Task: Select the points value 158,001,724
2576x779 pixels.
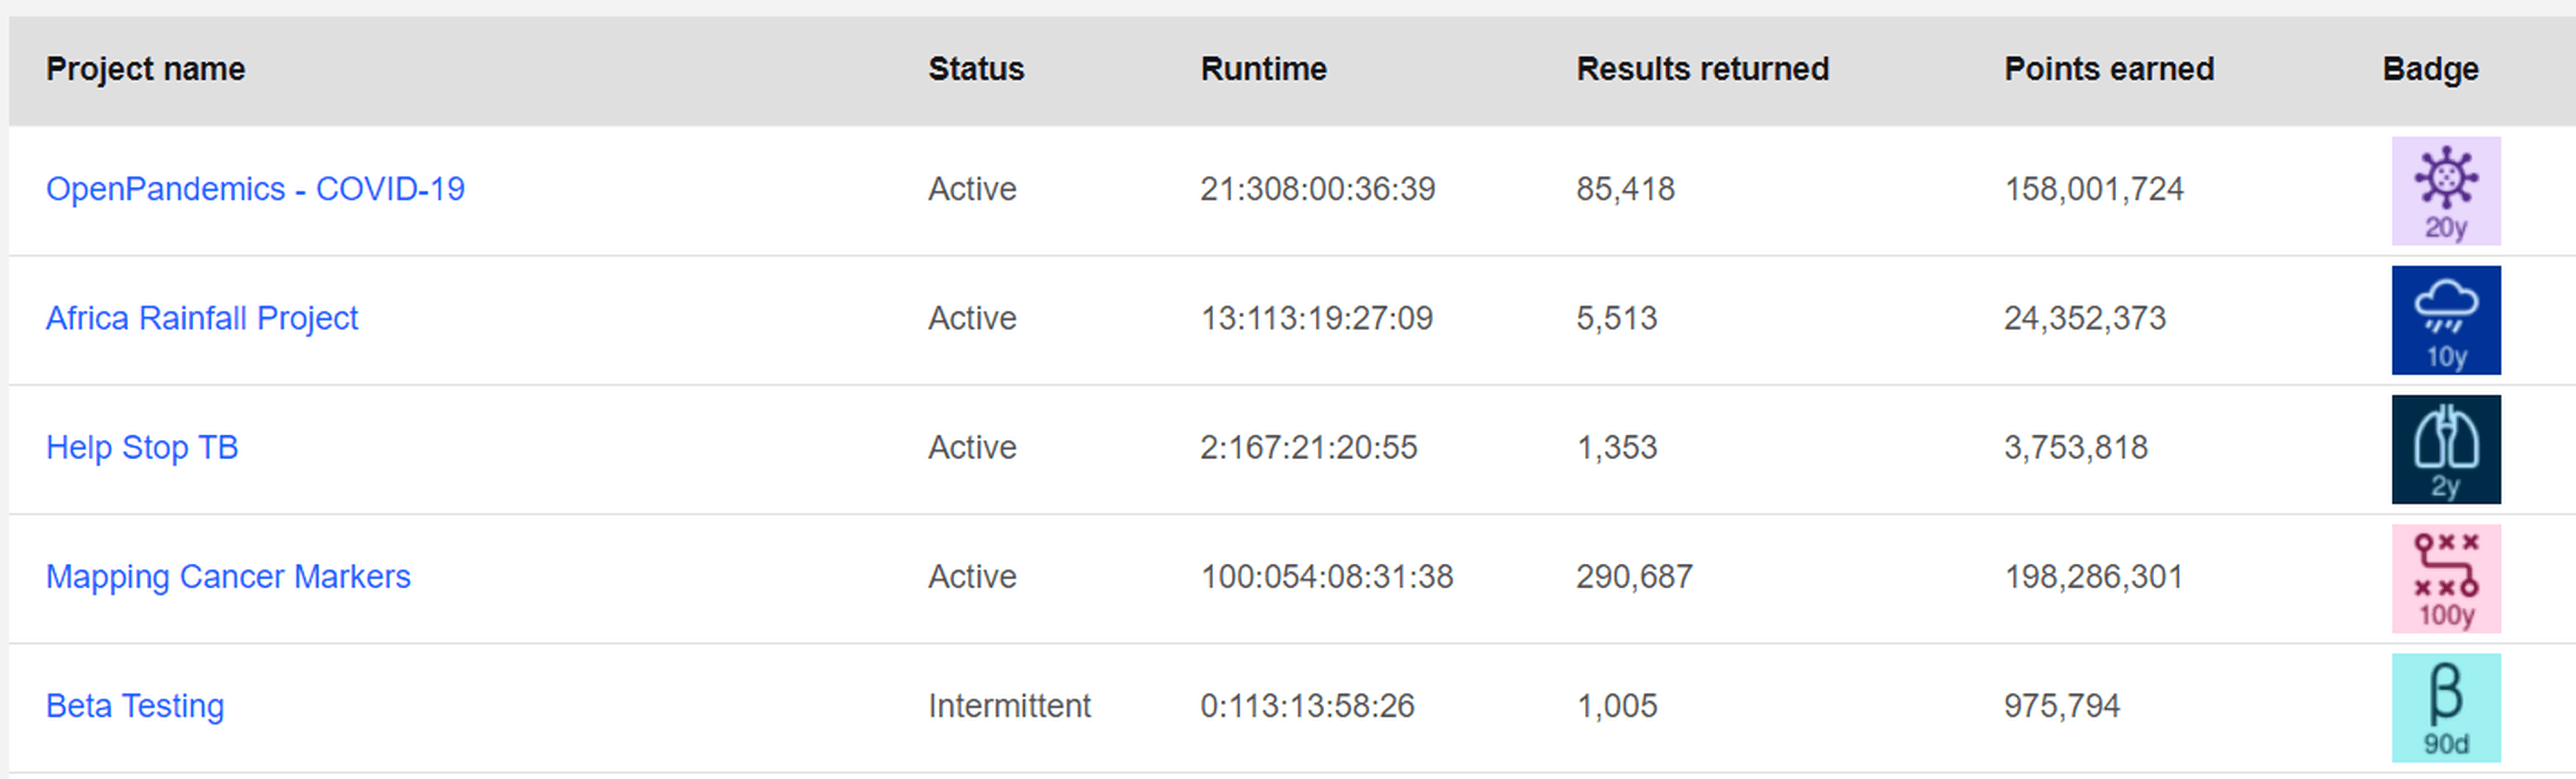Action: coord(2094,189)
